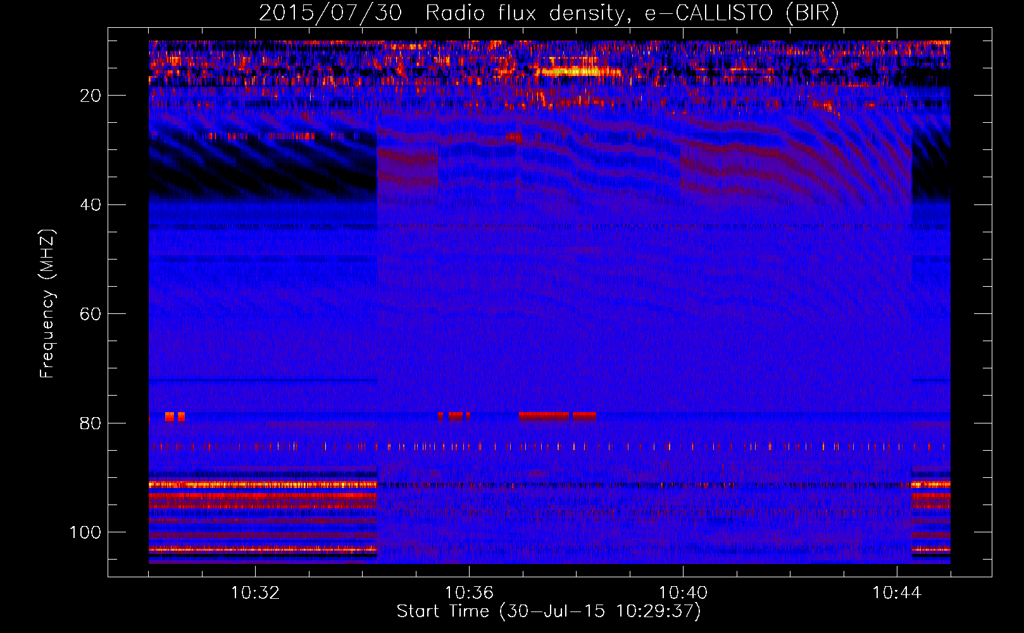Click the 10:36 time tick label
The height and width of the screenshot is (633, 1024).
[469, 593]
